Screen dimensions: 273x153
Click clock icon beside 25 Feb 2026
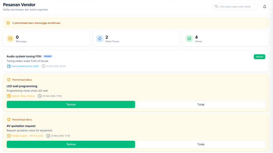click(x=40, y=96)
